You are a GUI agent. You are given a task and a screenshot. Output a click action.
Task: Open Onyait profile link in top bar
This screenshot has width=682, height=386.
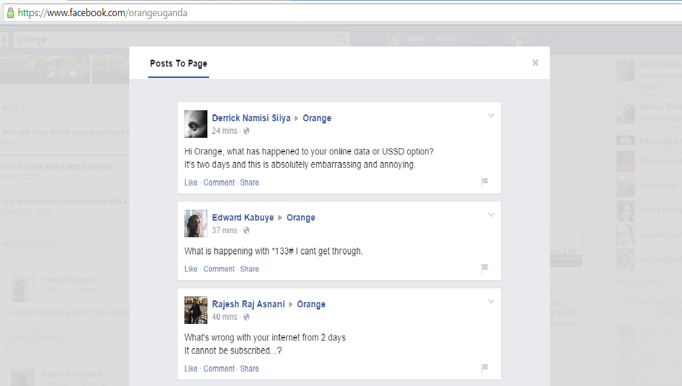coord(414,38)
